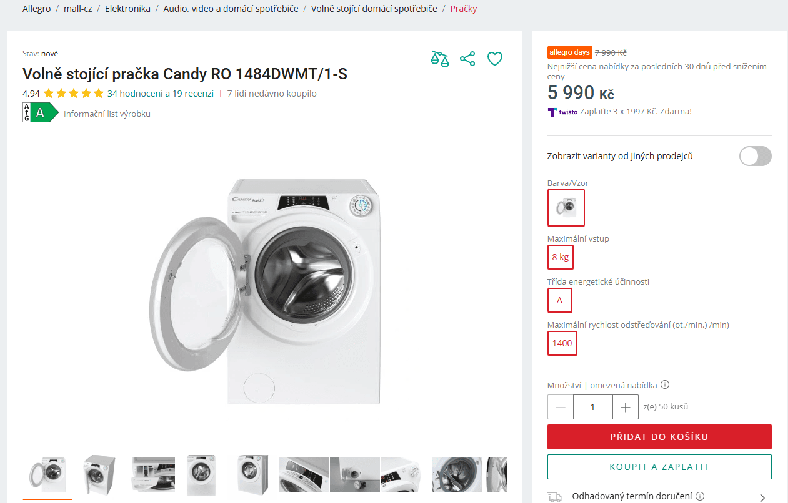Go to Pračky breadcrumb category
This screenshot has height=503, width=788.
pos(463,9)
